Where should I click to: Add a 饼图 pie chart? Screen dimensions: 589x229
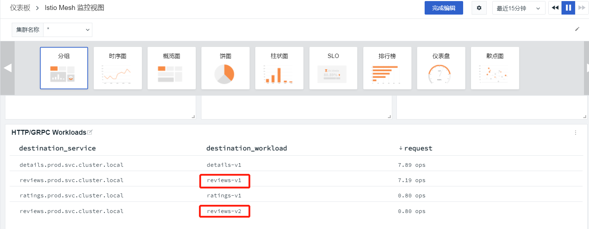[225, 68]
